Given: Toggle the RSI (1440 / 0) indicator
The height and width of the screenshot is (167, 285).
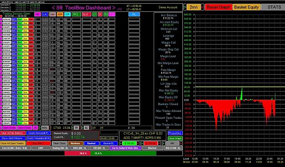Looking at the screenshot, I should coord(173,148).
